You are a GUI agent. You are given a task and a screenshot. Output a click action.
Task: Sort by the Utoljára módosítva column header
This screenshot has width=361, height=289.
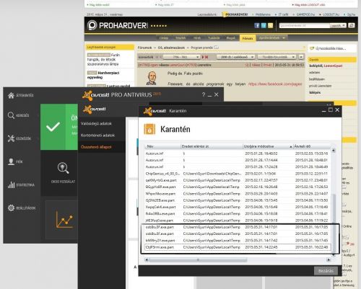(x=268, y=146)
